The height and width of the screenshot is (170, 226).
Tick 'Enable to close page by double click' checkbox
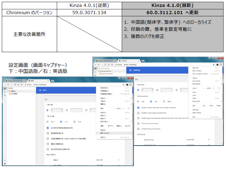pos(138,113)
